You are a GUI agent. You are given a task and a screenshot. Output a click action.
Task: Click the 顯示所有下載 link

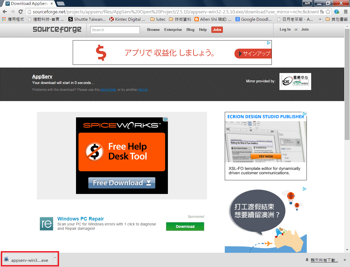[x=324, y=260]
